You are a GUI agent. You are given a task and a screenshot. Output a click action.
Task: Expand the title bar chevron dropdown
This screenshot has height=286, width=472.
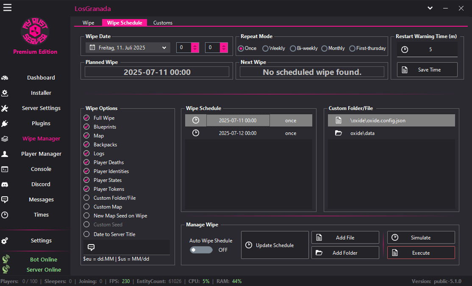click(x=430, y=8)
